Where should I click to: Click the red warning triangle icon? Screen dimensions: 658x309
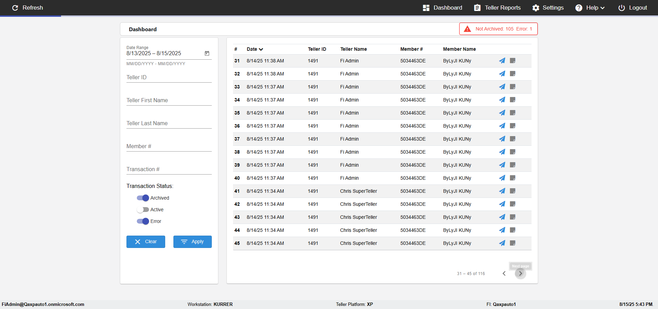pos(467,29)
